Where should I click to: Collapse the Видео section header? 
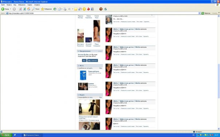pyautogui.click(x=90, y=95)
